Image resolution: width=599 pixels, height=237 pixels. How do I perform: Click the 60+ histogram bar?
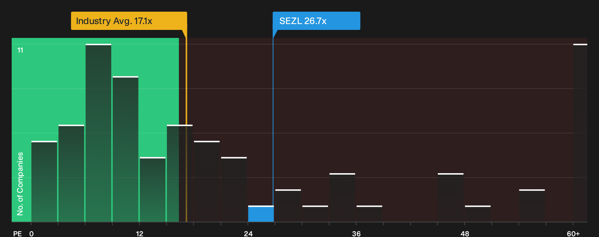tap(580, 133)
